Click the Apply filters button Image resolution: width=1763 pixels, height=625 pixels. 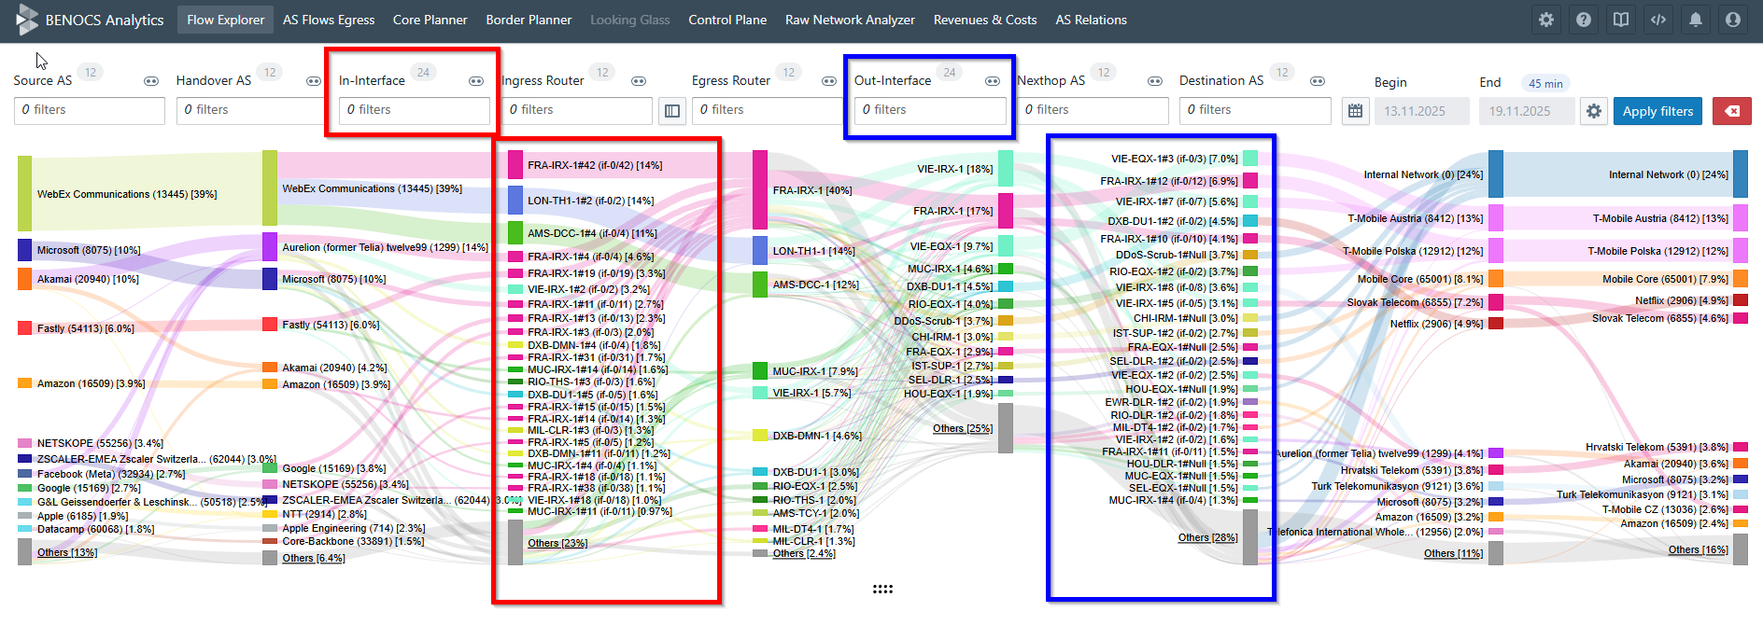(1657, 111)
